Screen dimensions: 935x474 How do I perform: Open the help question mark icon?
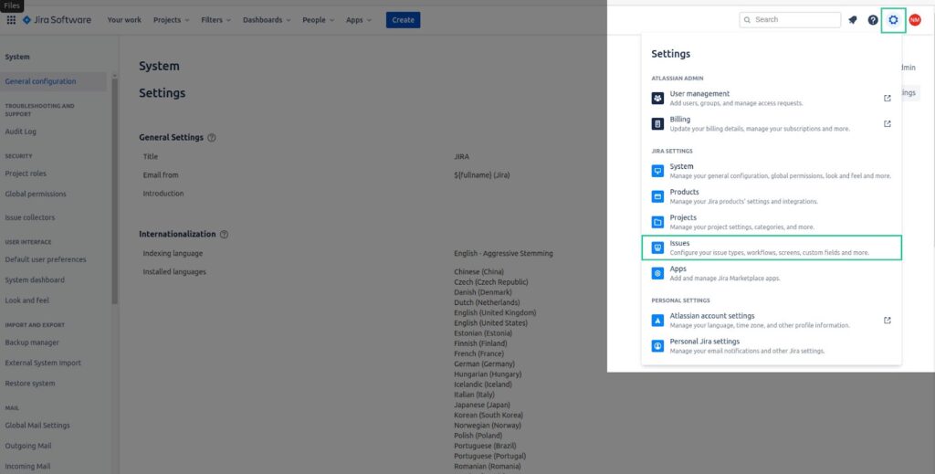click(x=873, y=20)
